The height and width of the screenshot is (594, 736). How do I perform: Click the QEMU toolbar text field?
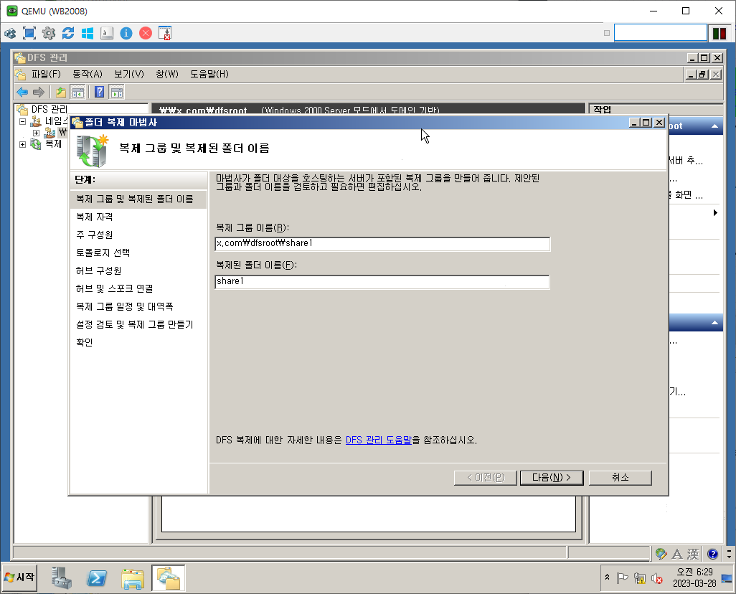(x=661, y=33)
